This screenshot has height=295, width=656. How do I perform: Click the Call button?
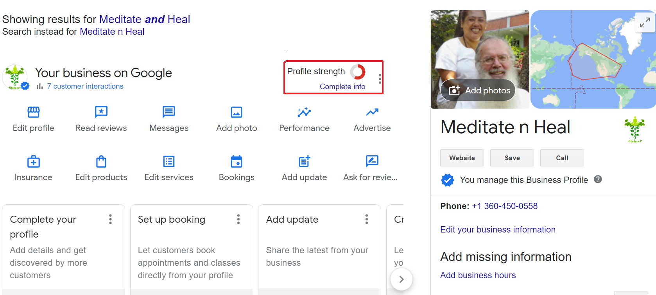click(562, 158)
